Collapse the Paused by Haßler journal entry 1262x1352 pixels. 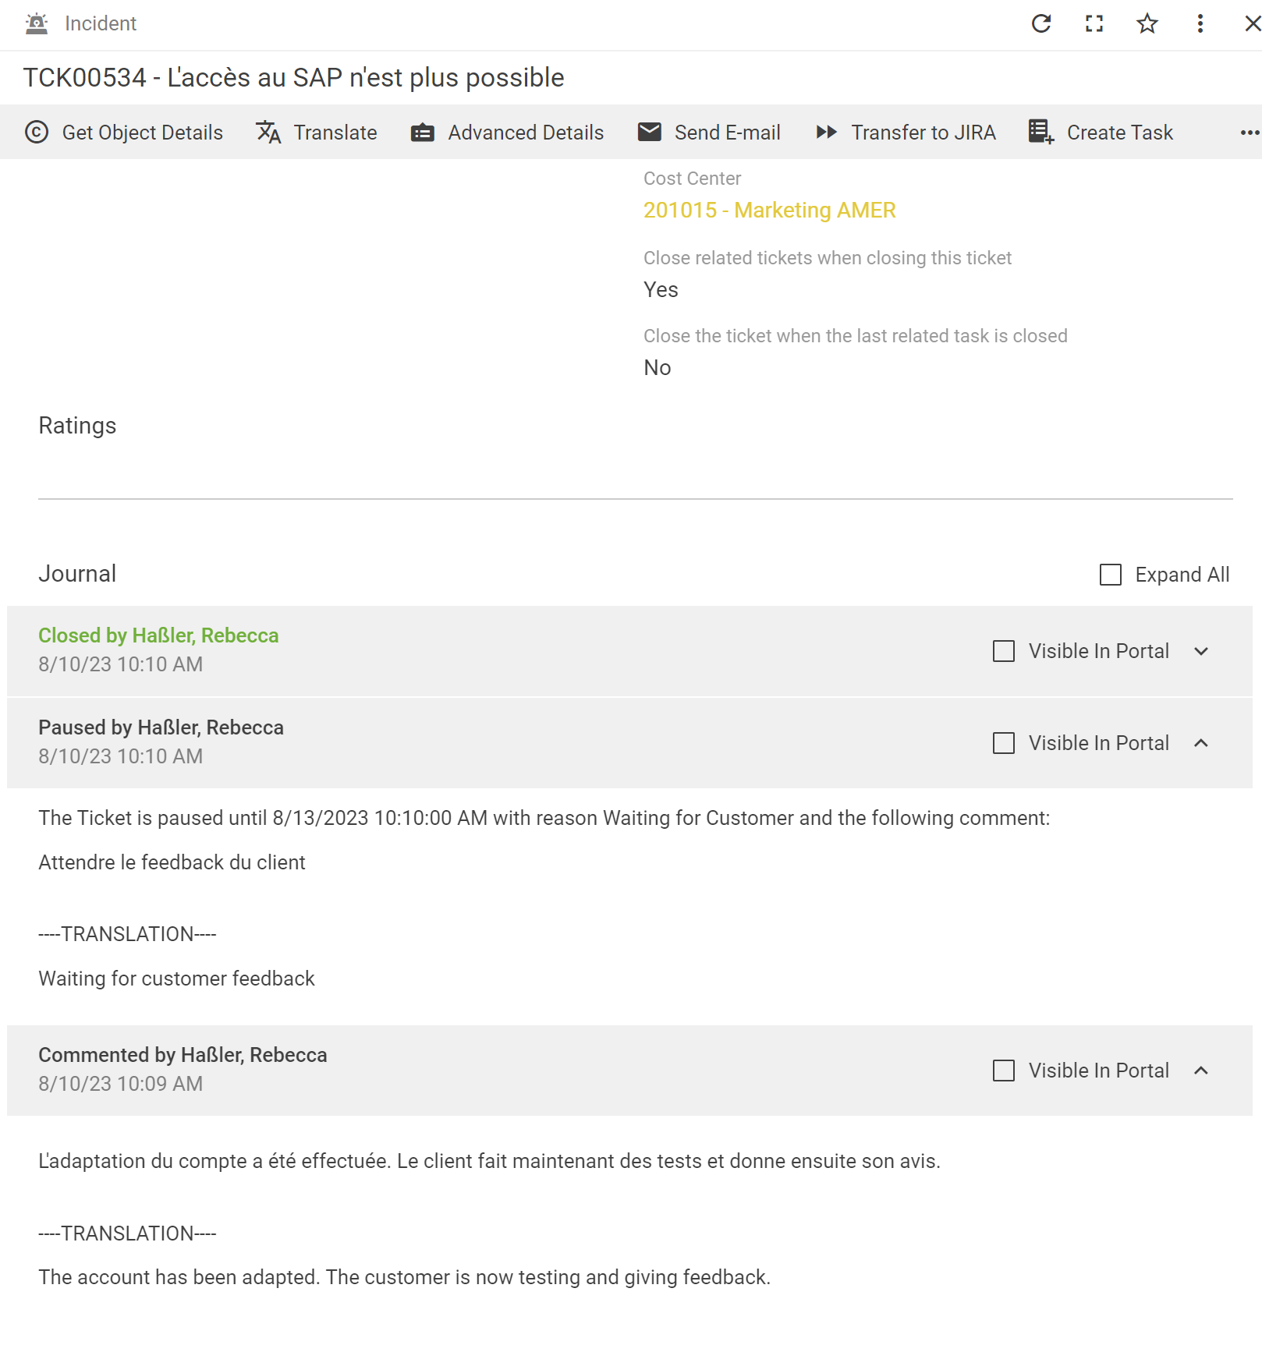coord(1201,743)
